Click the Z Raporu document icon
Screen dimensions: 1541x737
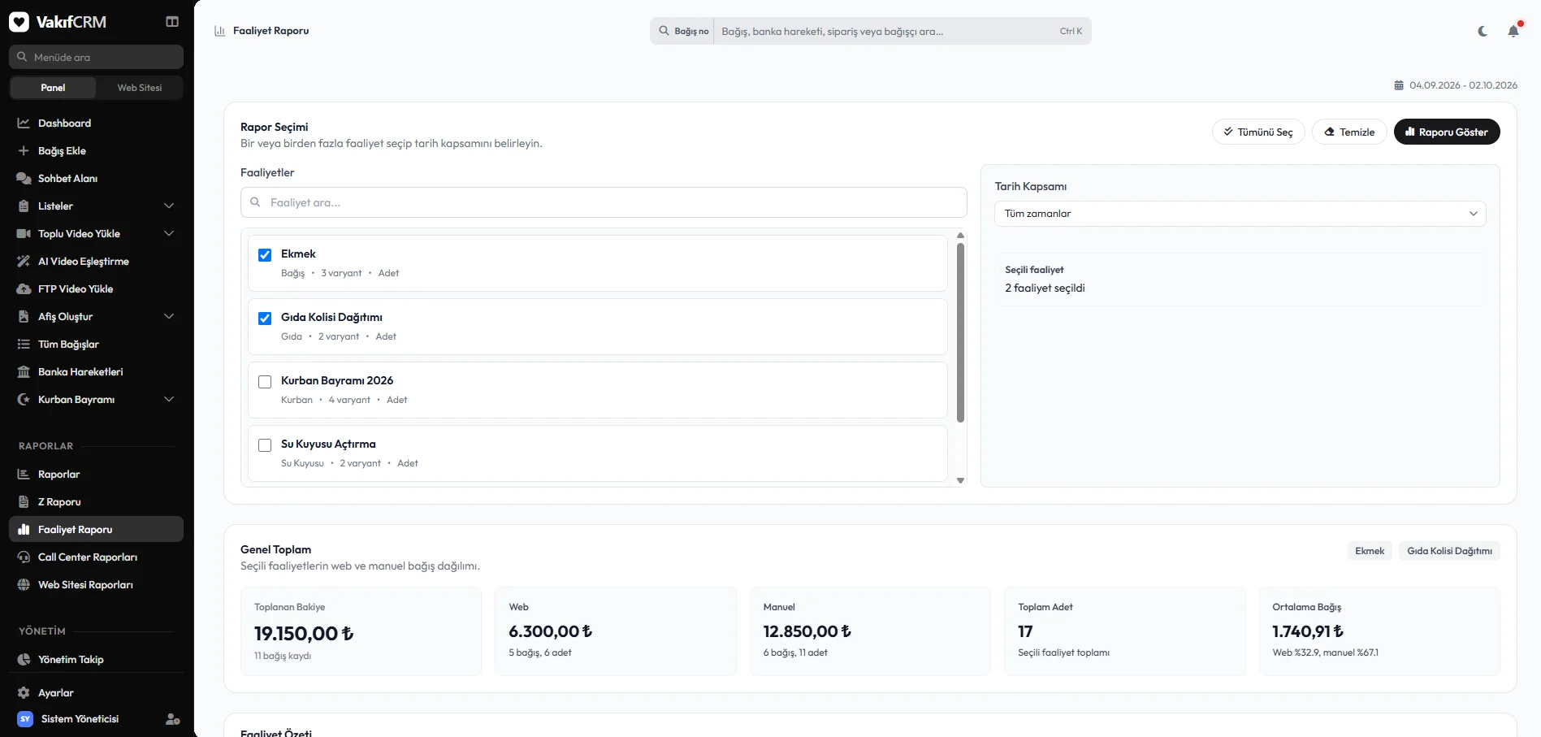click(x=24, y=502)
